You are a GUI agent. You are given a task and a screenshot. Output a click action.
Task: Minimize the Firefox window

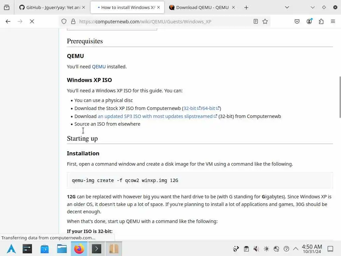pos(312,7)
